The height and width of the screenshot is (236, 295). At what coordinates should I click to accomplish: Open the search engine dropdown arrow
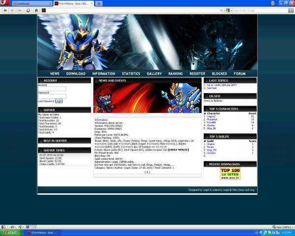(x=231, y=10)
